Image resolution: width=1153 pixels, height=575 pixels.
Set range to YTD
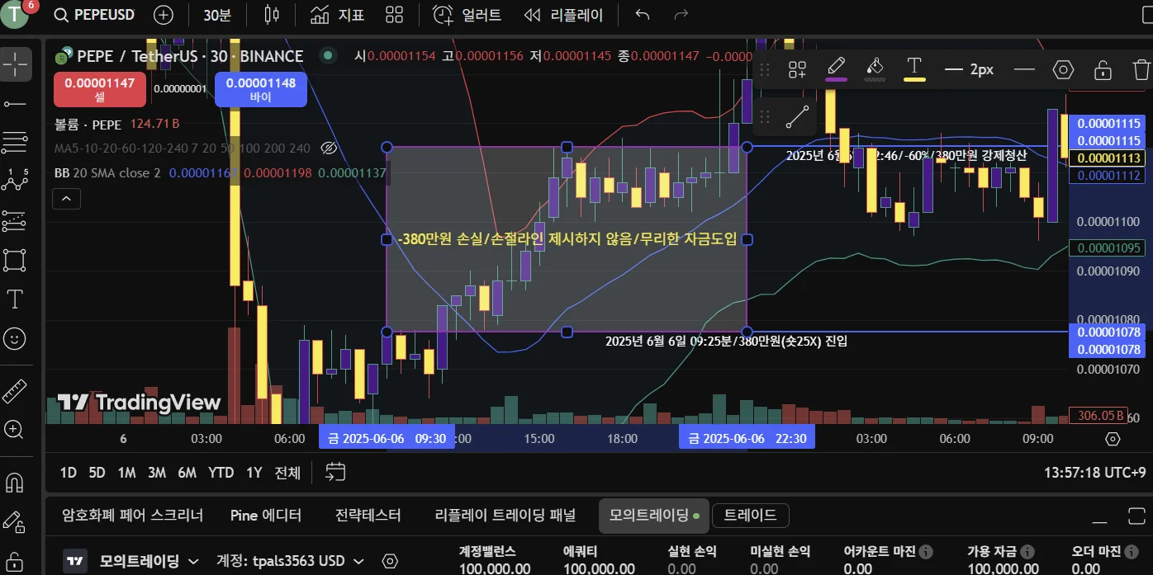click(221, 473)
